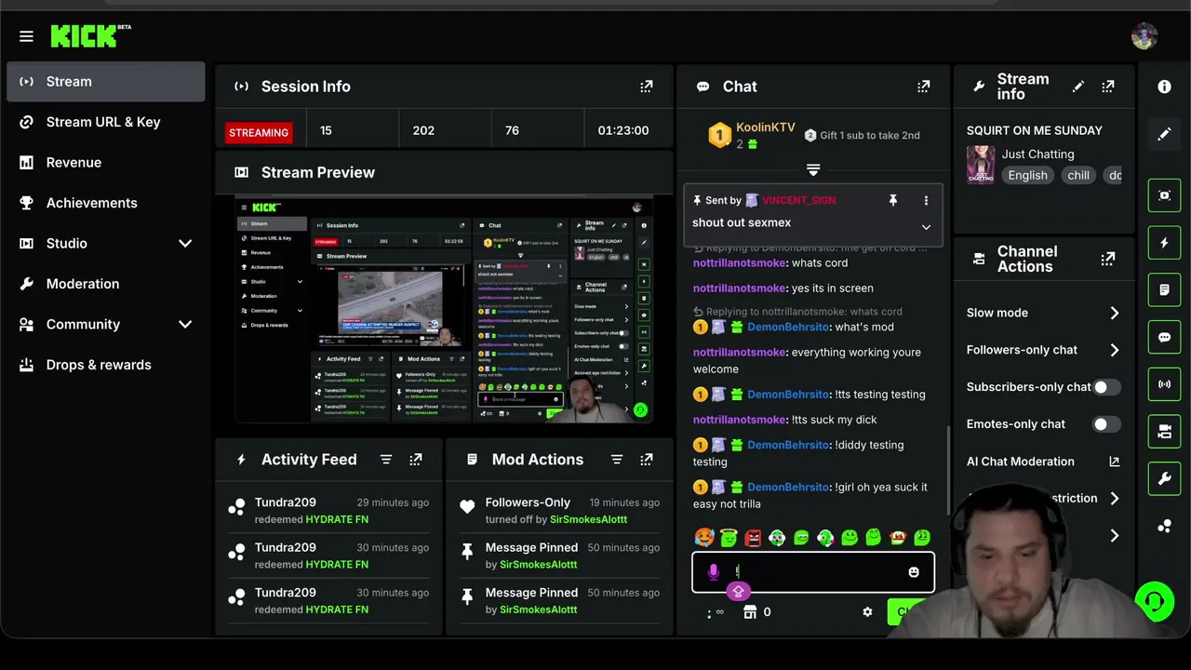
Task: Open the user profile avatar menu
Action: [x=1144, y=36]
